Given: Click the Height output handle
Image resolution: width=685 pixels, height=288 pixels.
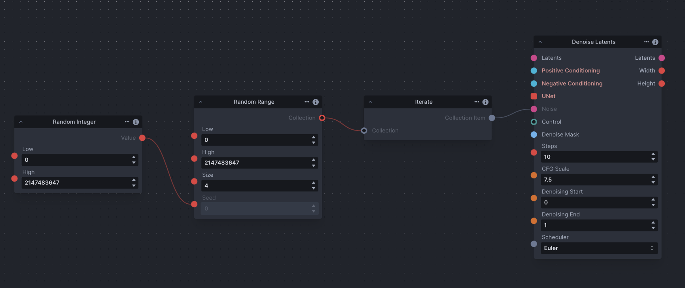Looking at the screenshot, I should pos(662,83).
